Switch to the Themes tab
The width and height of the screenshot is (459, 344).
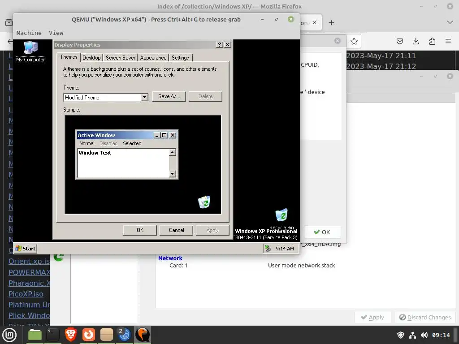69,57
